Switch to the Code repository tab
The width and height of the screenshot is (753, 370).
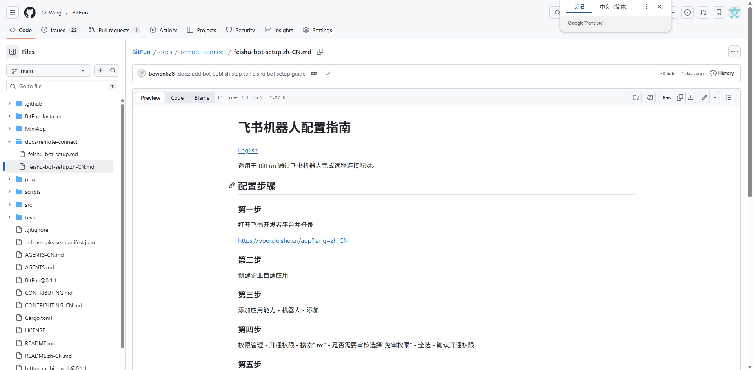tap(21, 30)
